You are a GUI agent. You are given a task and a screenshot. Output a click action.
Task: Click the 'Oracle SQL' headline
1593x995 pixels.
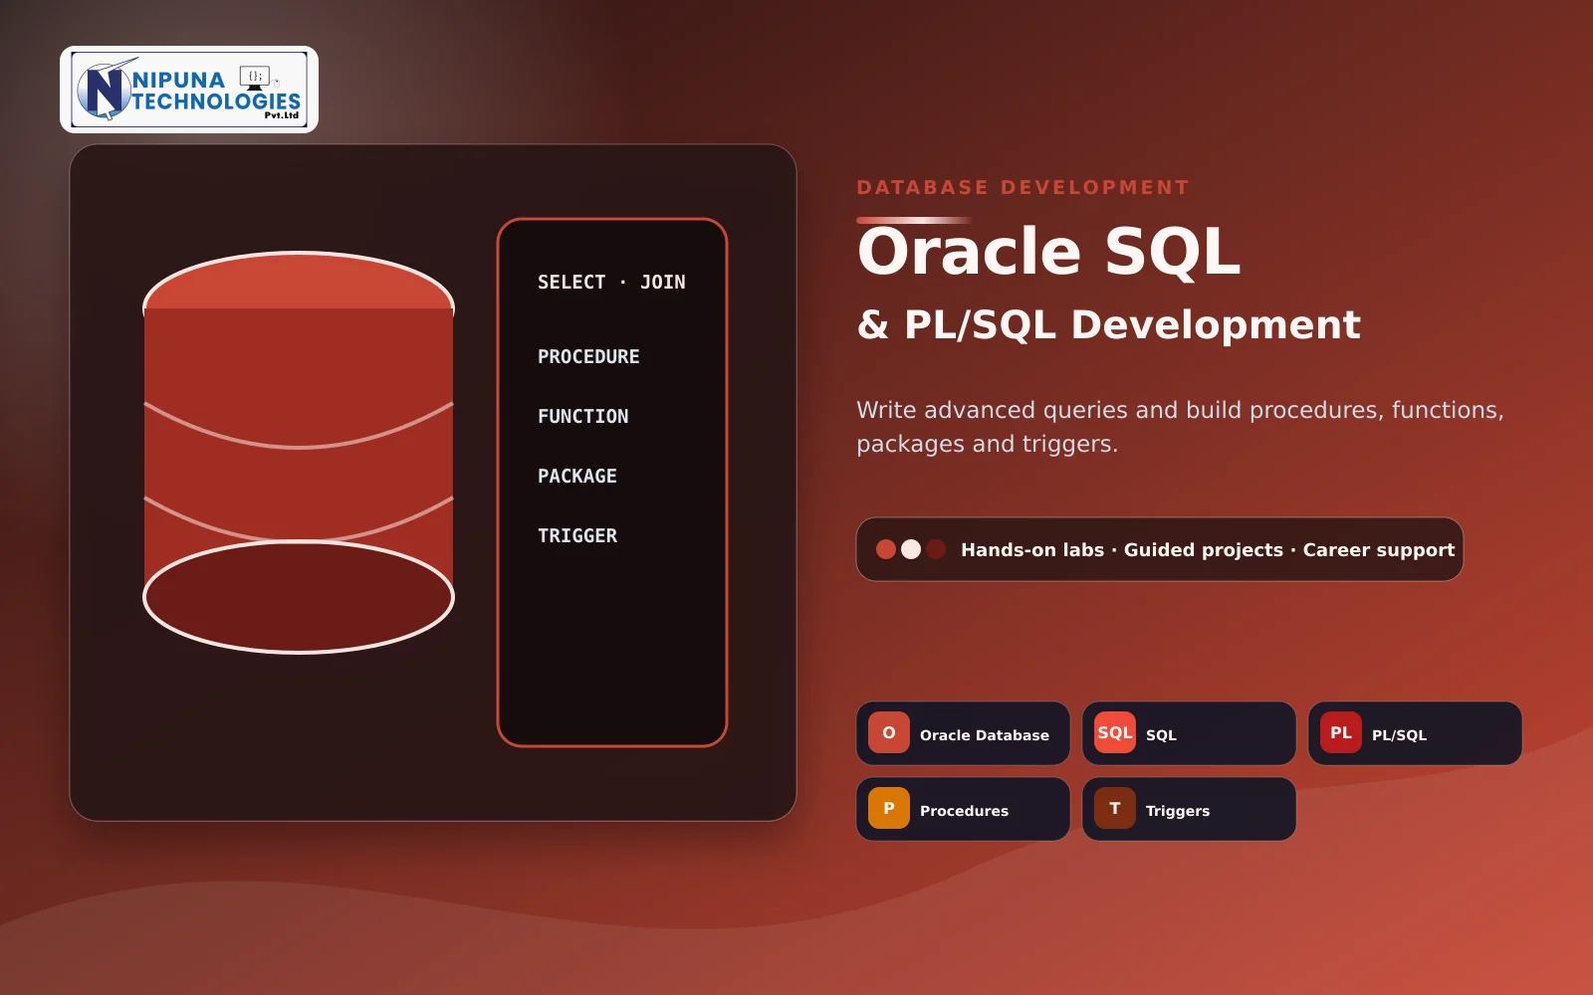point(1049,251)
